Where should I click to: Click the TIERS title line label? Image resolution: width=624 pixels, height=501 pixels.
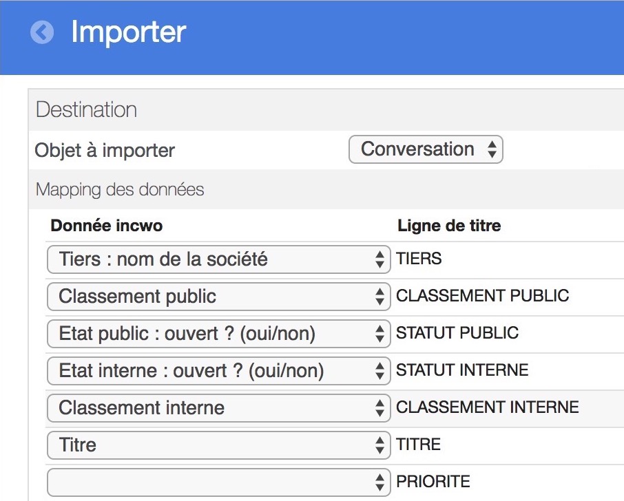pos(419,259)
